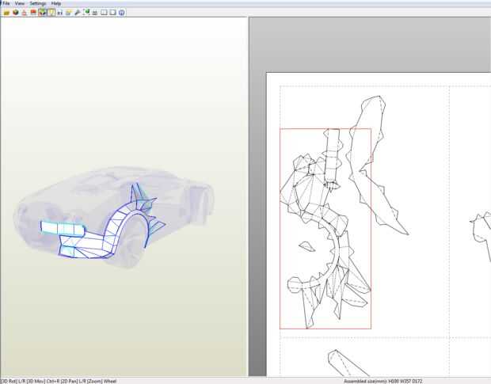491x384 pixels.
Task: Open the Help menu
Action: pyautogui.click(x=56, y=3)
